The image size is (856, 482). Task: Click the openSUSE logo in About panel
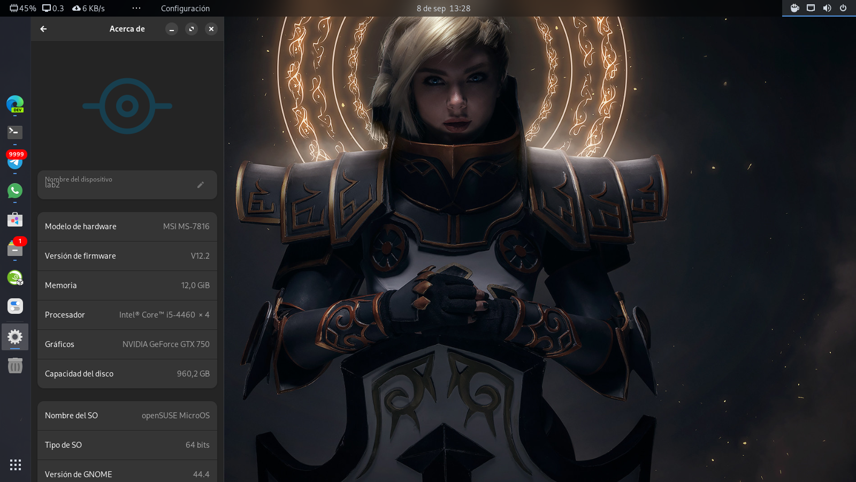(127, 106)
